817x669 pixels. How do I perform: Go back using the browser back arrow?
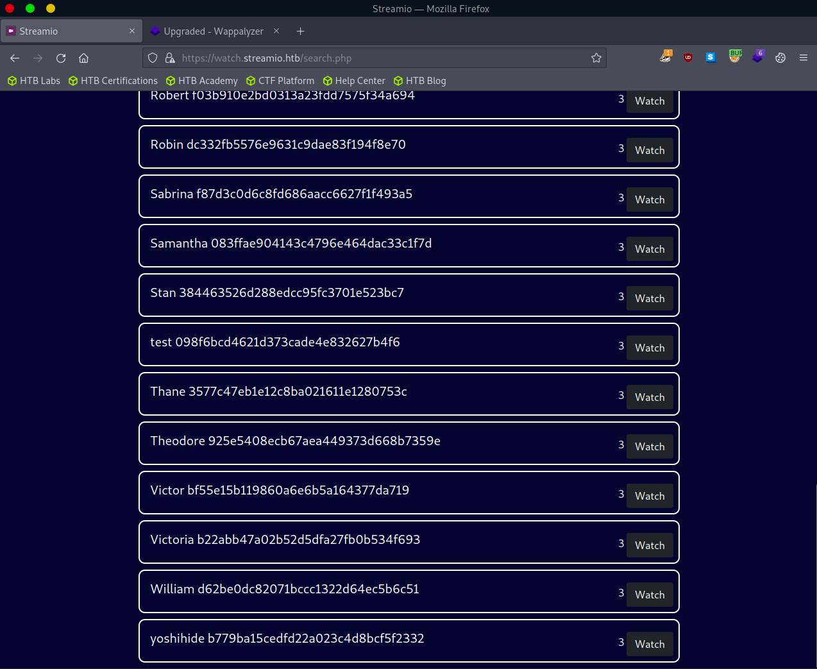pos(15,58)
